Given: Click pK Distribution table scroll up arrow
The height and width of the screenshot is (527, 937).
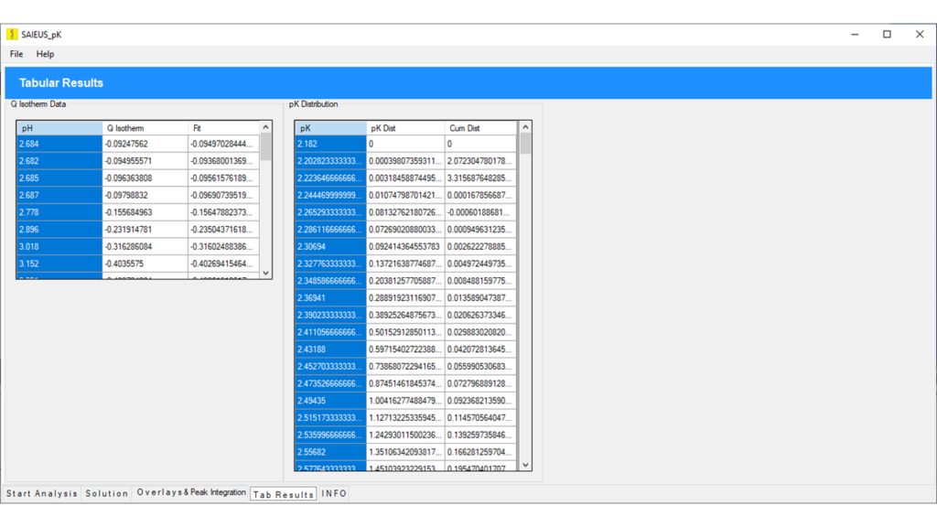Looking at the screenshot, I should (525, 127).
